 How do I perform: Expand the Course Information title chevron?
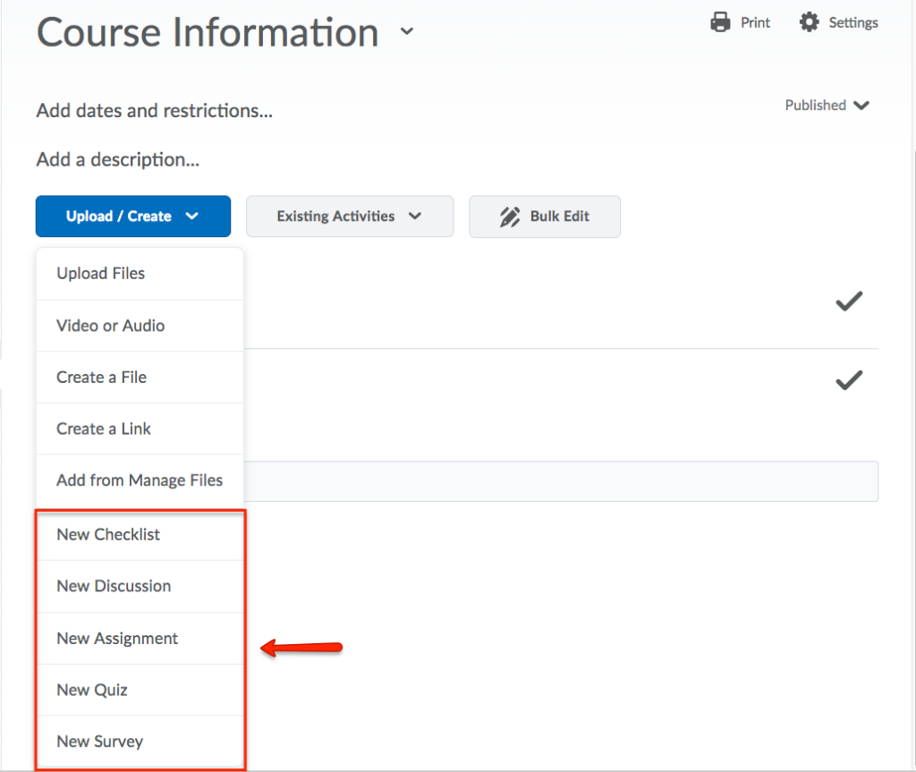coord(407,32)
